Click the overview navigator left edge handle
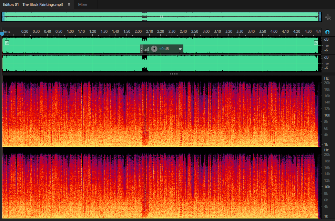The image size is (335, 221). (x=3, y=17)
